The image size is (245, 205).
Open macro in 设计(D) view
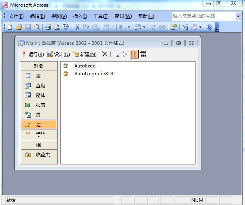(58, 54)
